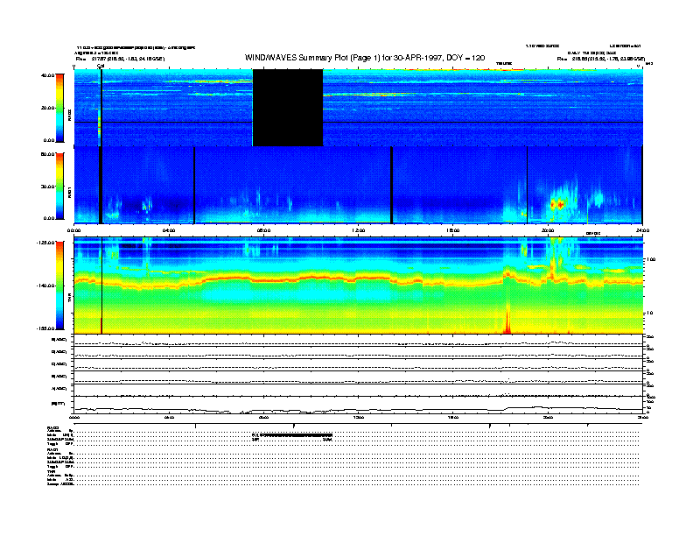
Task: Click the bottom line plot trace panel
Action: (358, 408)
